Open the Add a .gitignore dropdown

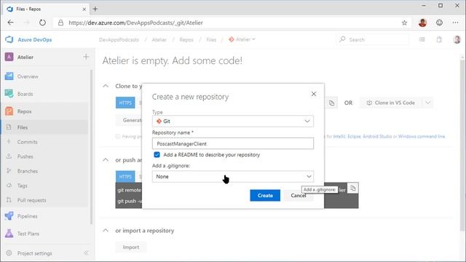coord(233,176)
